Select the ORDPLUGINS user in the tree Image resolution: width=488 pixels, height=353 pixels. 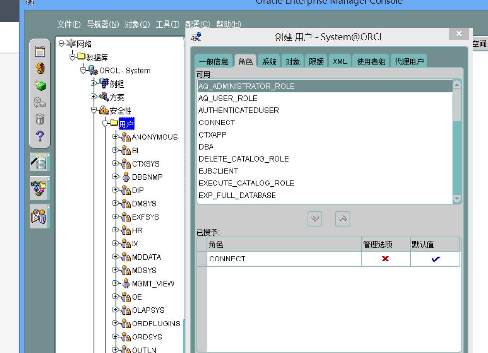click(156, 323)
